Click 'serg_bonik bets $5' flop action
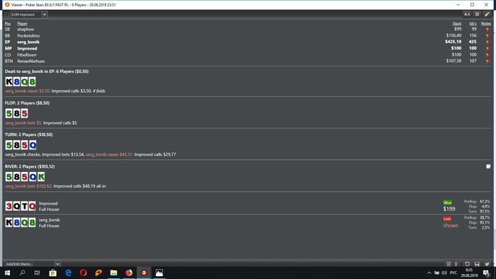 tap(23, 123)
